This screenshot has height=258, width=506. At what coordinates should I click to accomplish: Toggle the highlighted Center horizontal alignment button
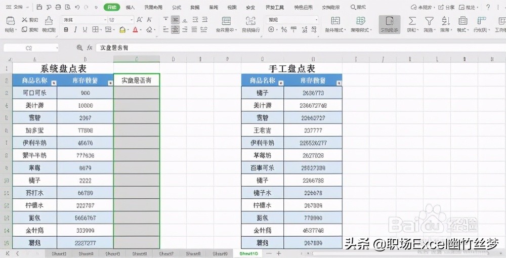pos(175,30)
